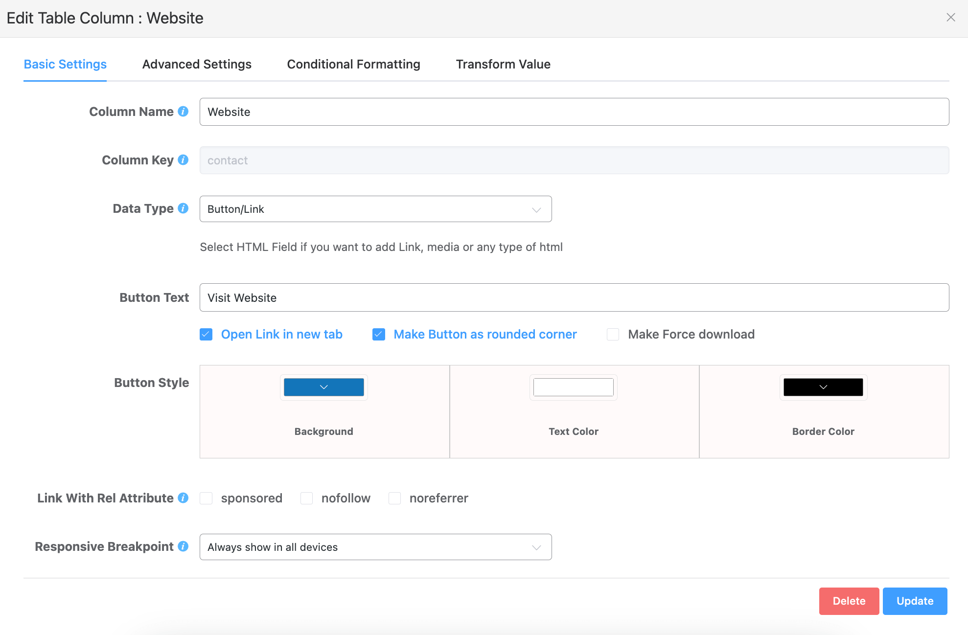Tick the noreferrer checkbox
968x635 pixels.
click(x=394, y=499)
